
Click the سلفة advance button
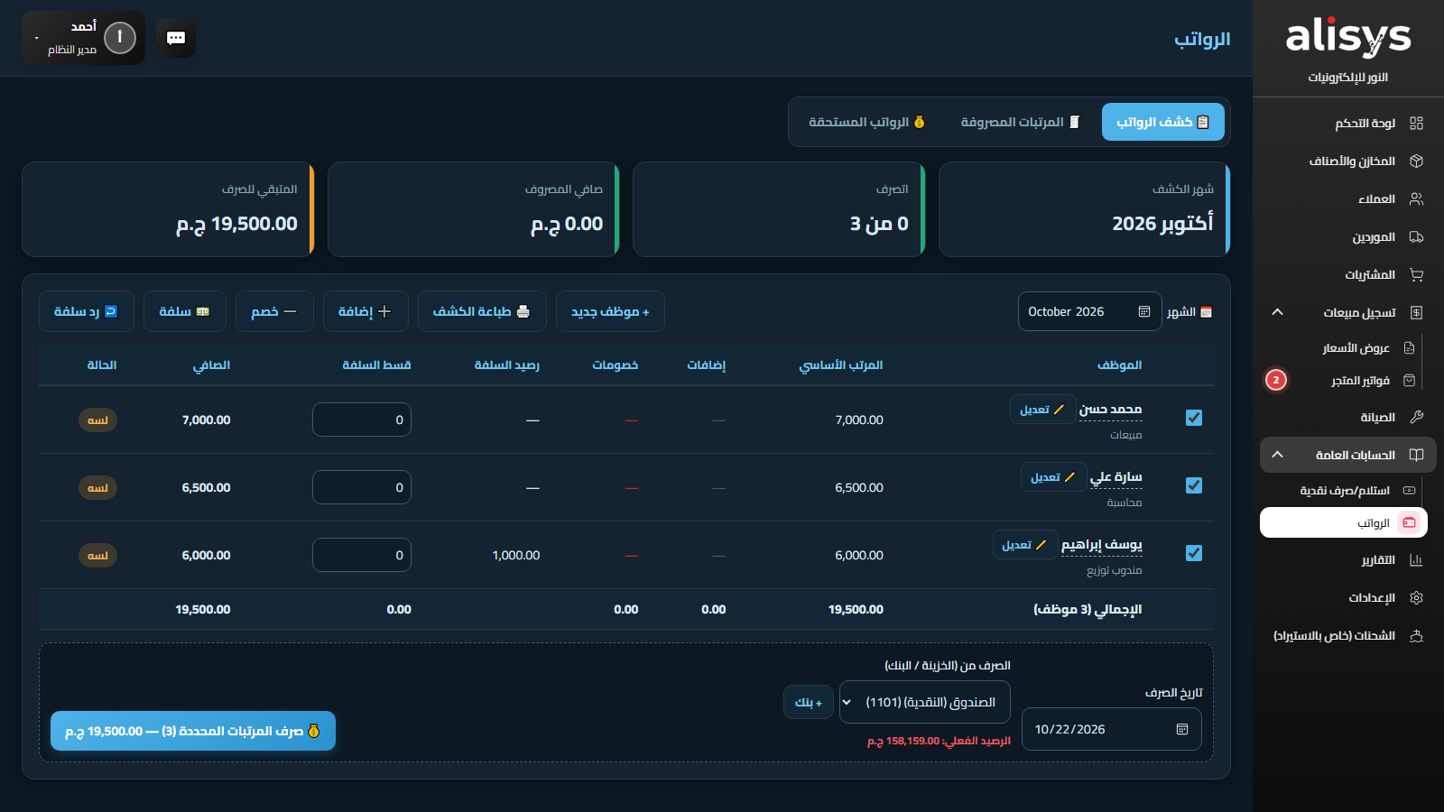(x=184, y=311)
